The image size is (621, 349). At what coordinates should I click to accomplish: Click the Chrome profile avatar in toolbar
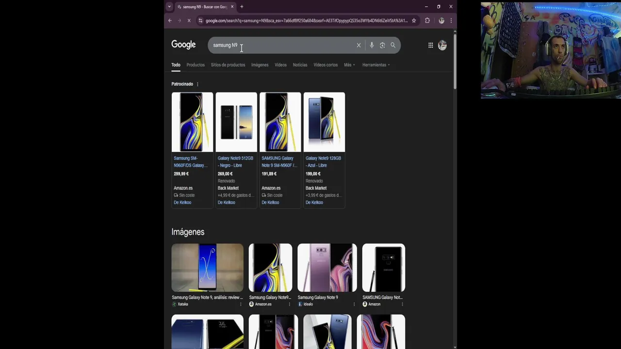coord(441,20)
